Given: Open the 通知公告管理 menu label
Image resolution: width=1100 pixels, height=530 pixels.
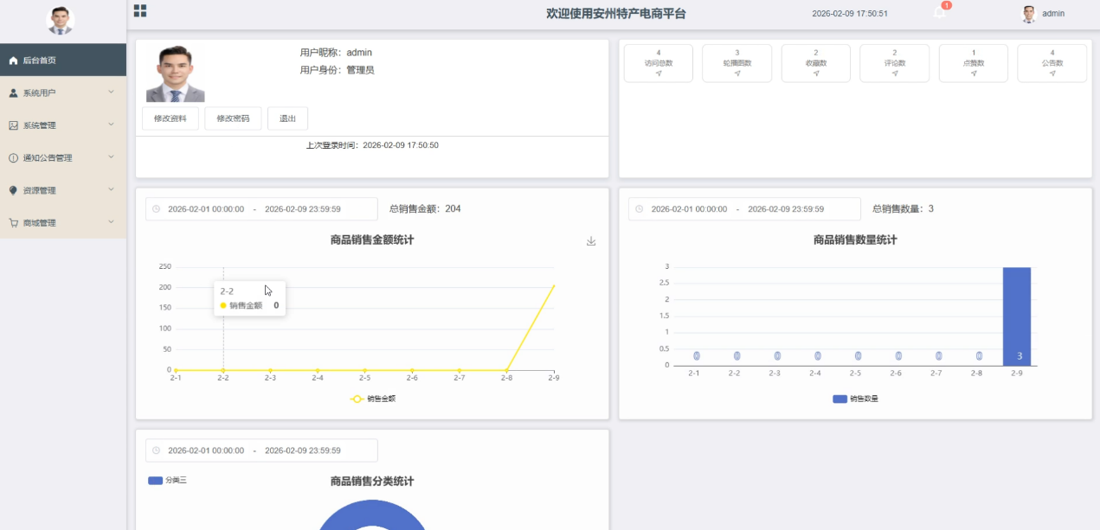Looking at the screenshot, I should pyautogui.click(x=48, y=158).
